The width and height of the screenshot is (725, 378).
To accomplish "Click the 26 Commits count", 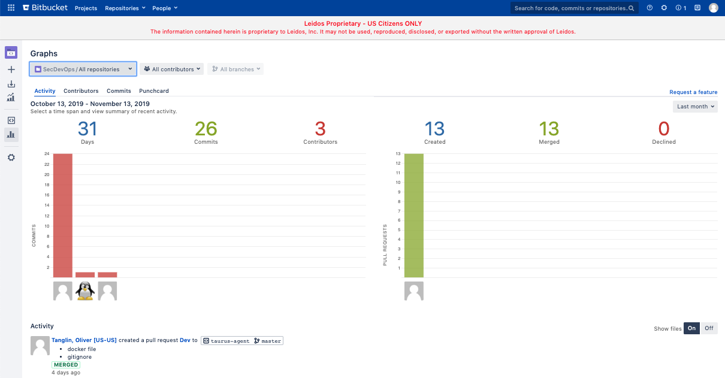I will coord(206,129).
